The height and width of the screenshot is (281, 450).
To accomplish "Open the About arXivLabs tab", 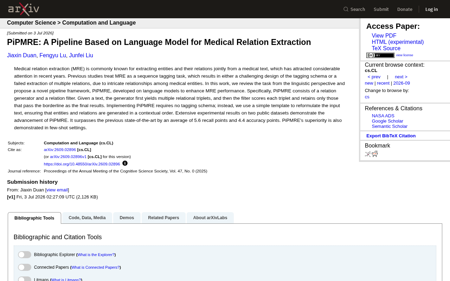I will click(210, 218).
